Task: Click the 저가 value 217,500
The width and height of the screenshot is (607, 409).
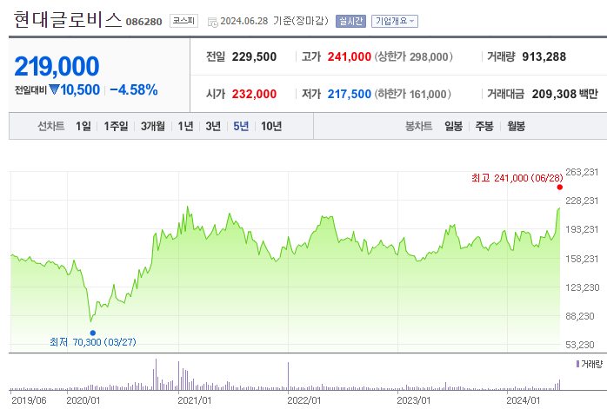Action: (x=350, y=94)
